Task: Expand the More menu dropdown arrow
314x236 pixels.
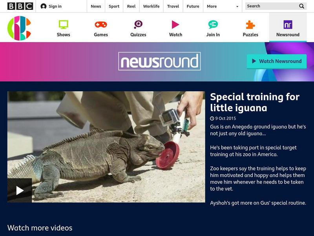Action: (237, 6)
